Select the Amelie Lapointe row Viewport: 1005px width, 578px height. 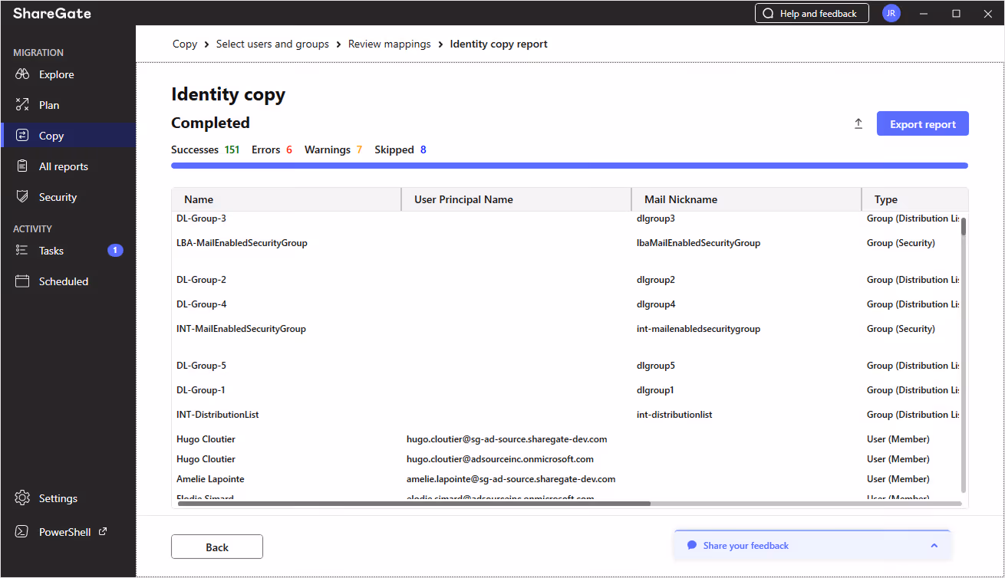(x=566, y=479)
